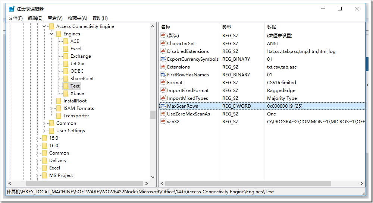Click the ImportFixedFormat string value icon
Image resolution: width=373 pixels, height=203 pixels.
click(x=163, y=90)
